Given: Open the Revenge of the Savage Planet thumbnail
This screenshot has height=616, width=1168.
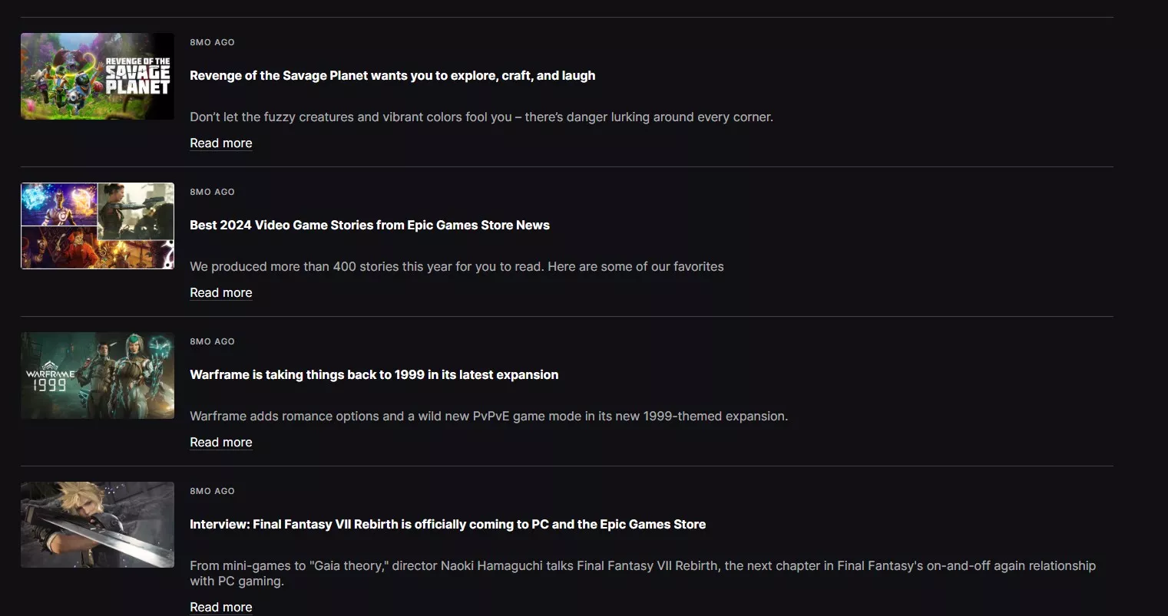Looking at the screenshot, I should (98, 76).
